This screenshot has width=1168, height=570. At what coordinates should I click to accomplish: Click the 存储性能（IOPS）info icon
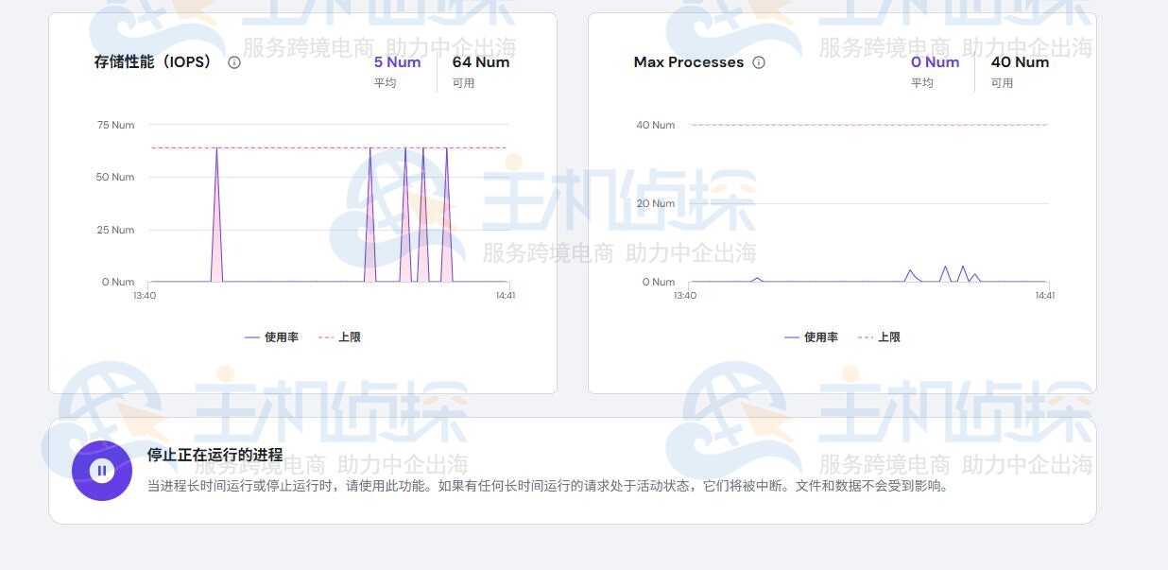coord(233,61)
